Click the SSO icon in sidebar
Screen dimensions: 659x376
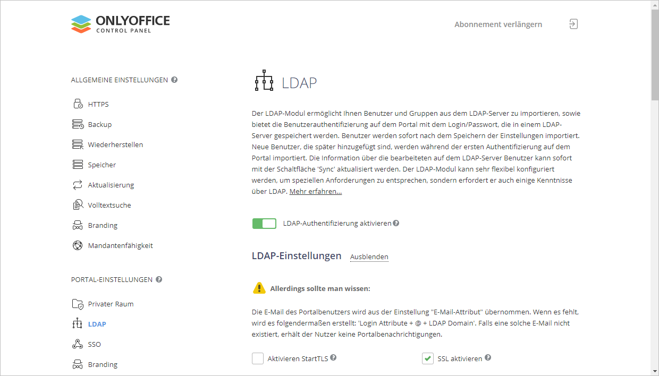(78, 344)
